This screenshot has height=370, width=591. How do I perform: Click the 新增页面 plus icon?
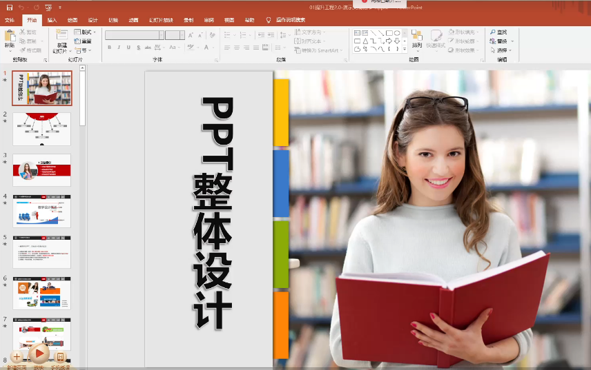[x=17, y=356]
